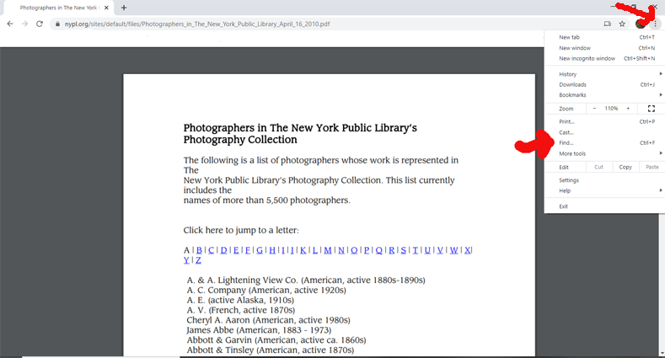Click the user profile avatar
Screen dimensions: 665x358
[x=640, y=24]
